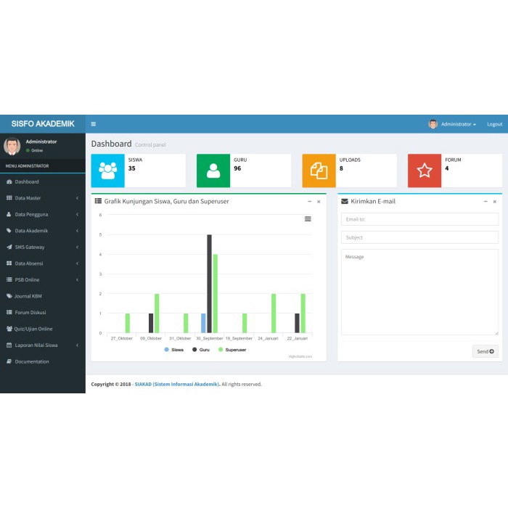Click the Send button in email panel
The image size is (508, 508).
[486, 351]
